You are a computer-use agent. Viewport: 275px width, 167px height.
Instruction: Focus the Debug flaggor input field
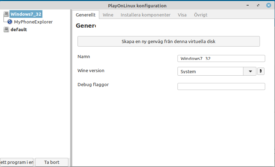coord(221,86)
